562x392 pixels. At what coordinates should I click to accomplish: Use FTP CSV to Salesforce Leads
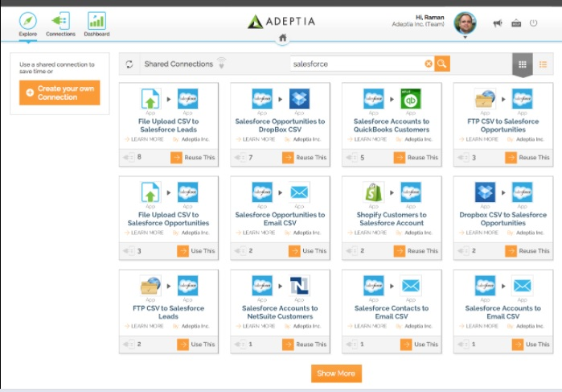pos(195,344)
